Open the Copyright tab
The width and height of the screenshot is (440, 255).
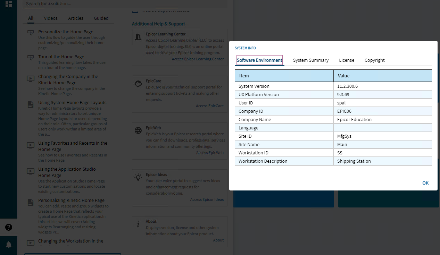[375, 60]
